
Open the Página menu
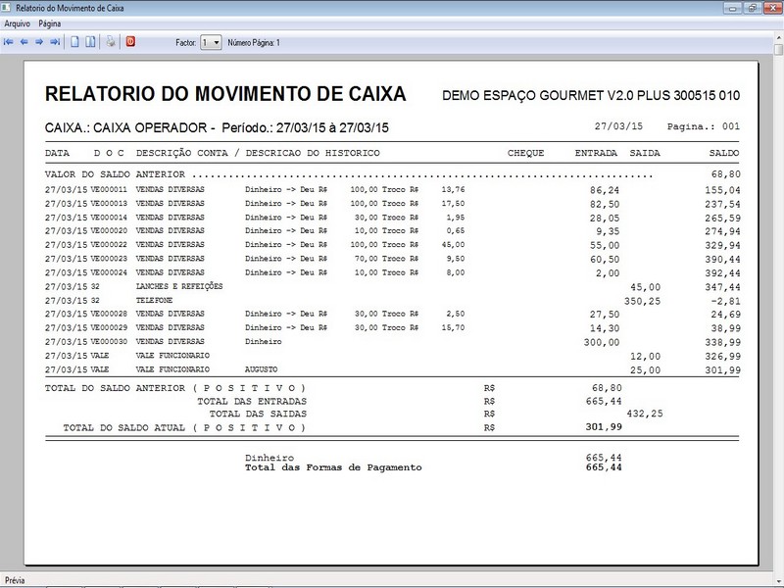[50, 24]
